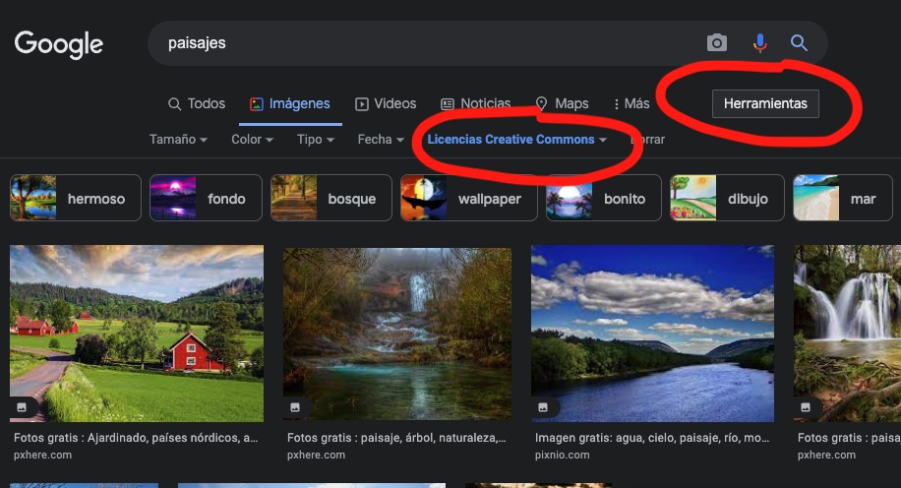The width and height of the screenshot is (901, 488).
Task: Click pxhere.com under the farmhouse photo
Action: pos(42,455)
